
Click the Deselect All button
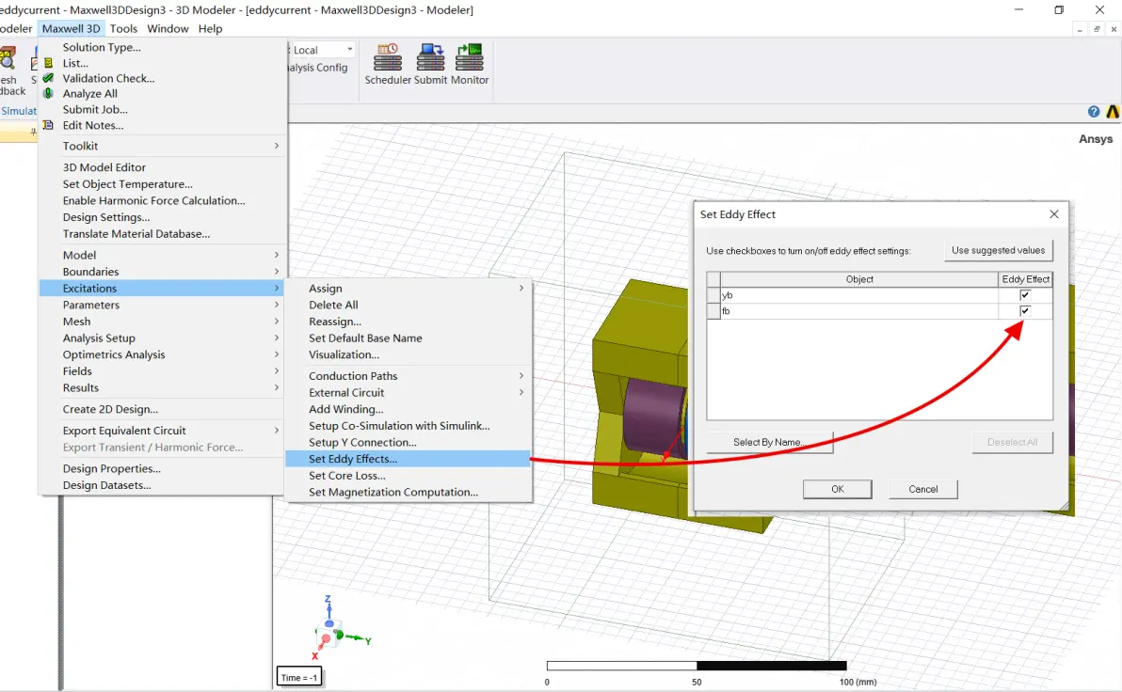click(1013, 442)
